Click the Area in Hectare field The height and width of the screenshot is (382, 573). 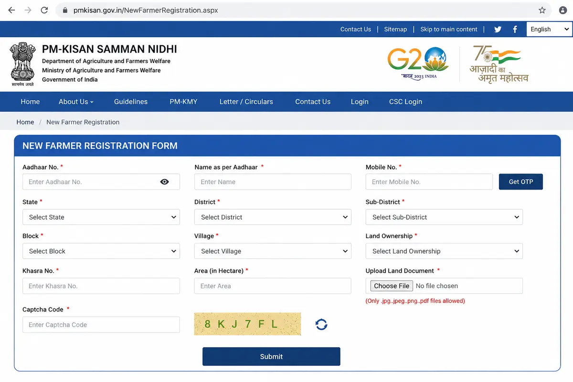click(x=273, y=286)
